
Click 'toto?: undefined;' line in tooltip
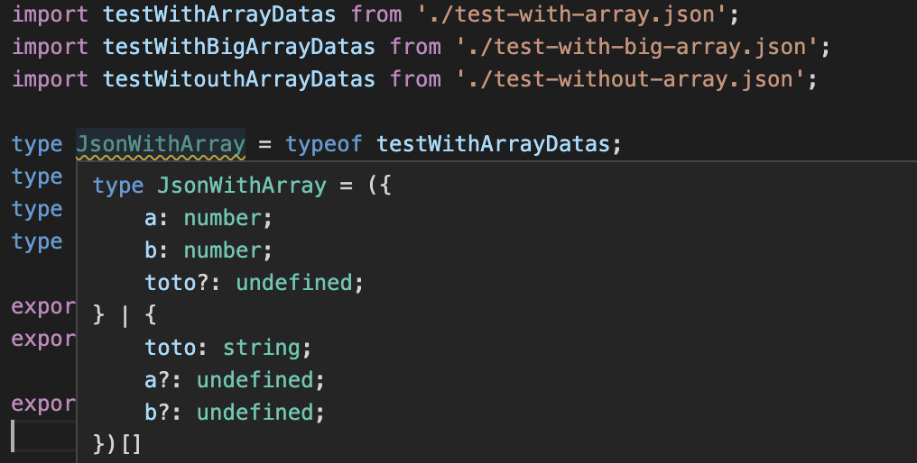point(255,283)
